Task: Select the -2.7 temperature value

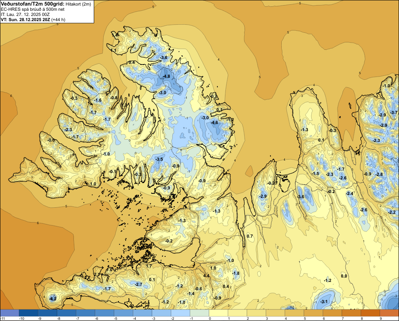Action: point(139,284)
